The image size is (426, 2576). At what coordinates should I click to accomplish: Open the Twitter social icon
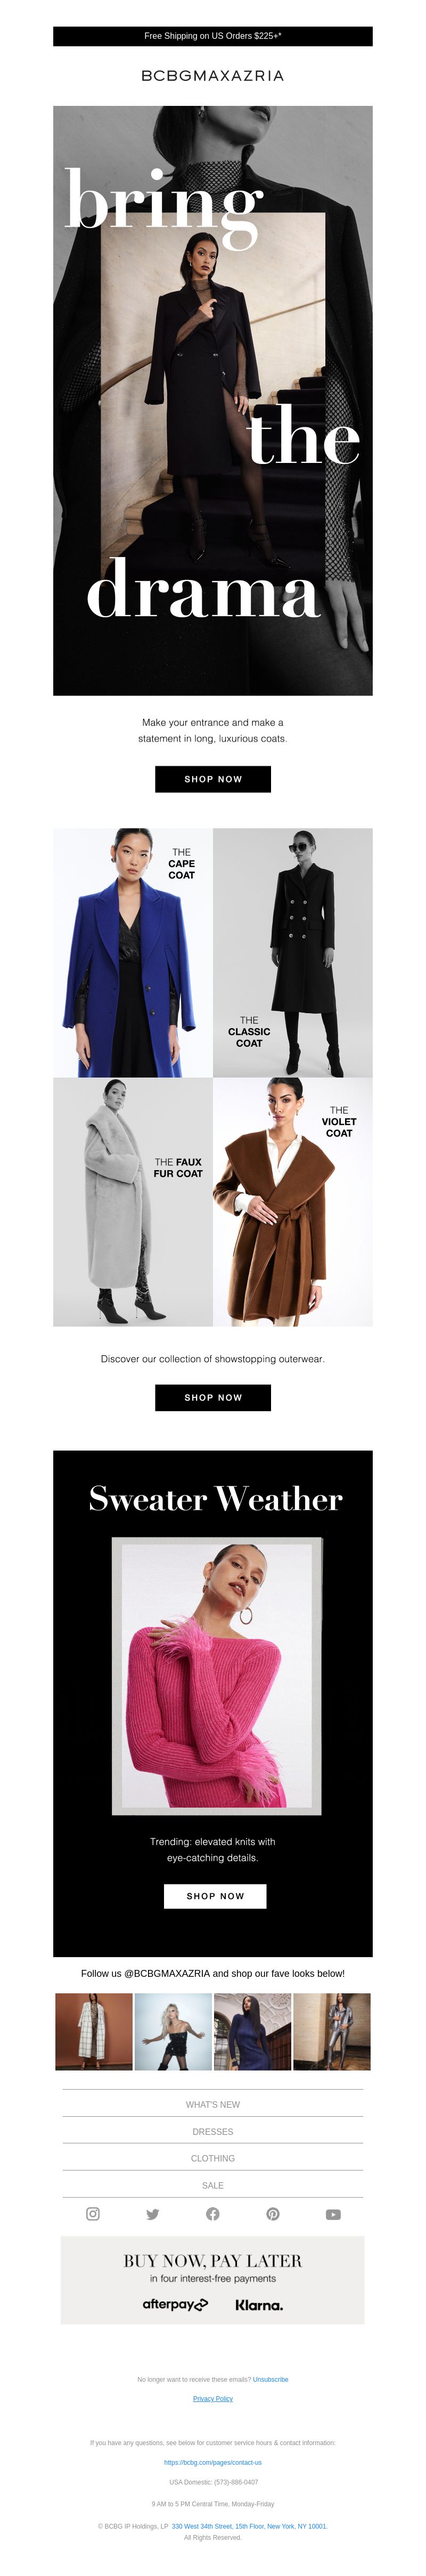tap(153, 2214)
